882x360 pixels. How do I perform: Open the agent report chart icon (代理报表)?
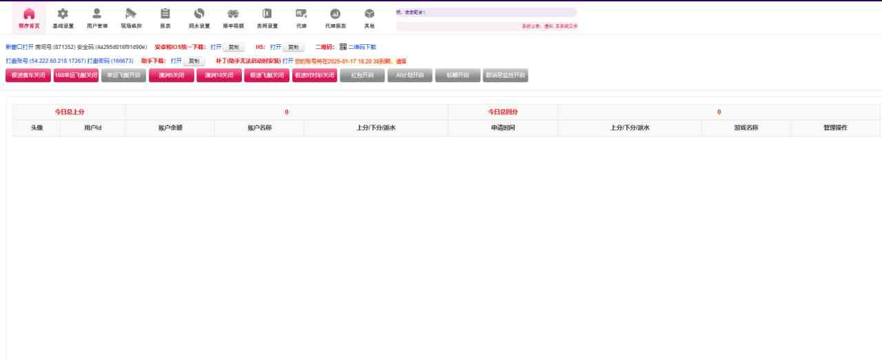click(335, 14)
